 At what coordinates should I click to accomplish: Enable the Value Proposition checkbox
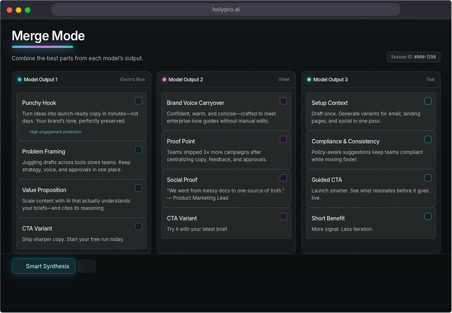[x=139, y=188]
